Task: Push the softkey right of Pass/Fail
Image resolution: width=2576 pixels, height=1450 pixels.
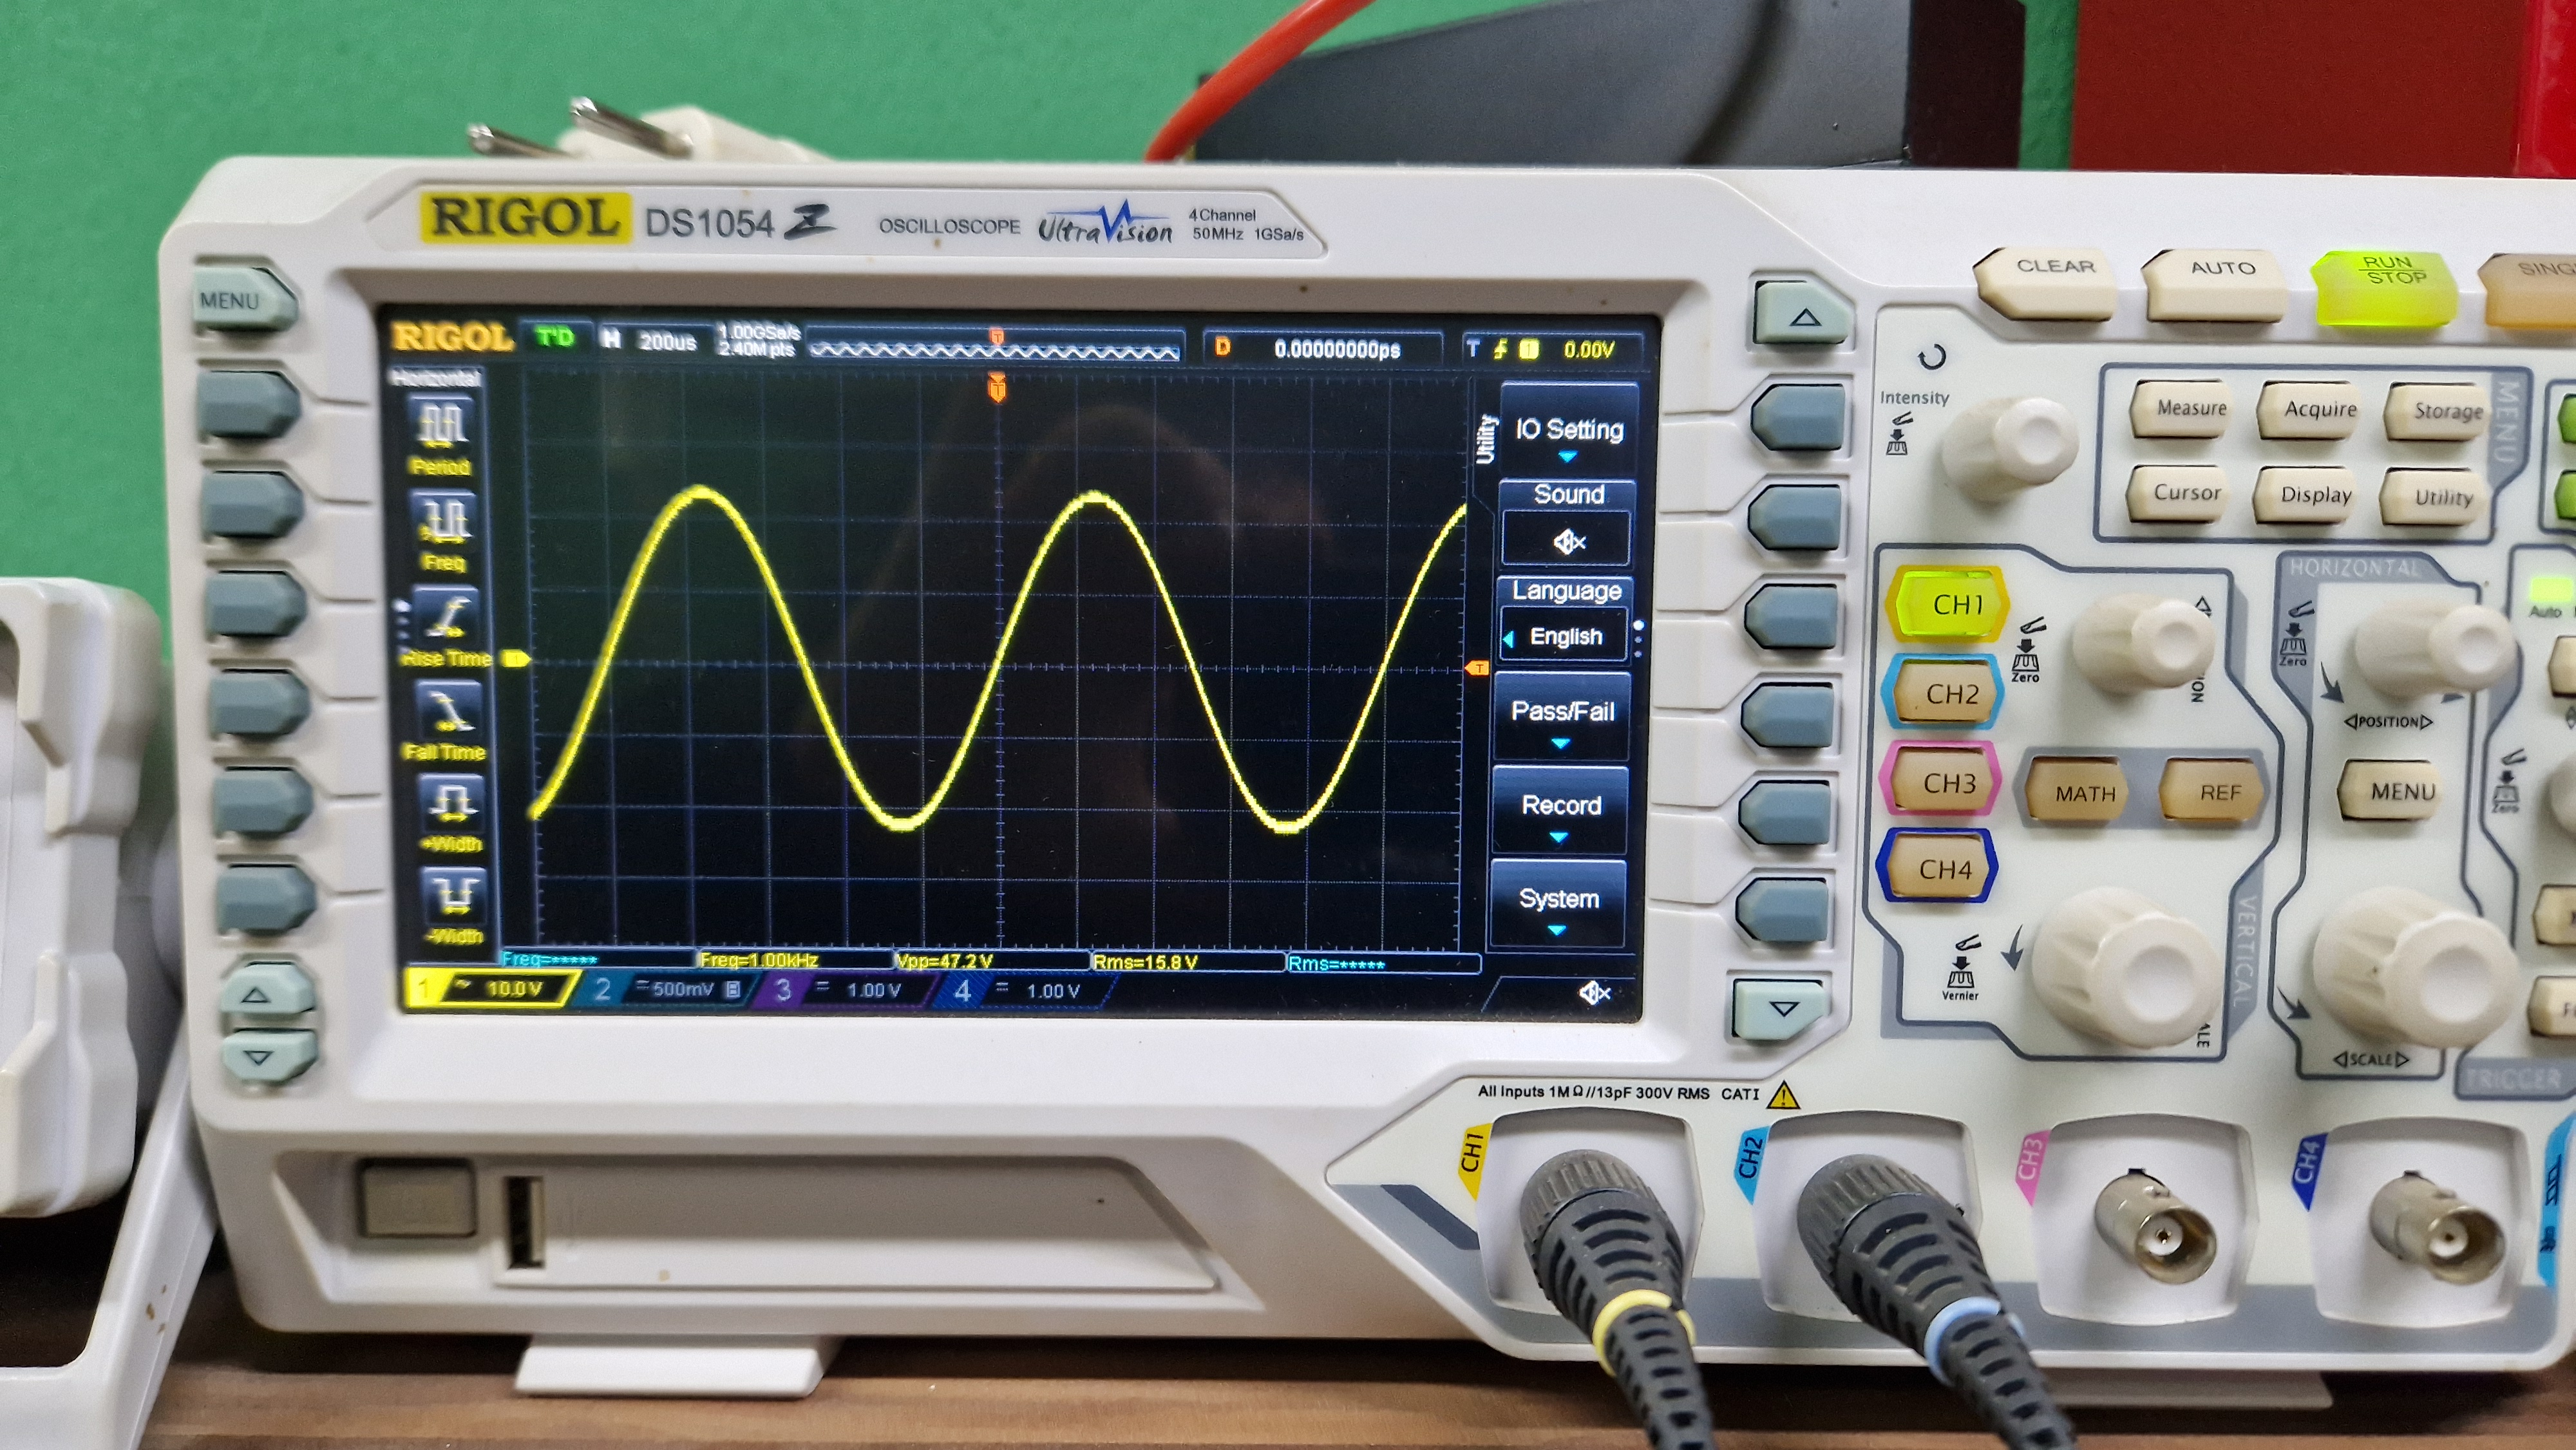Action: coord(1787,716)
